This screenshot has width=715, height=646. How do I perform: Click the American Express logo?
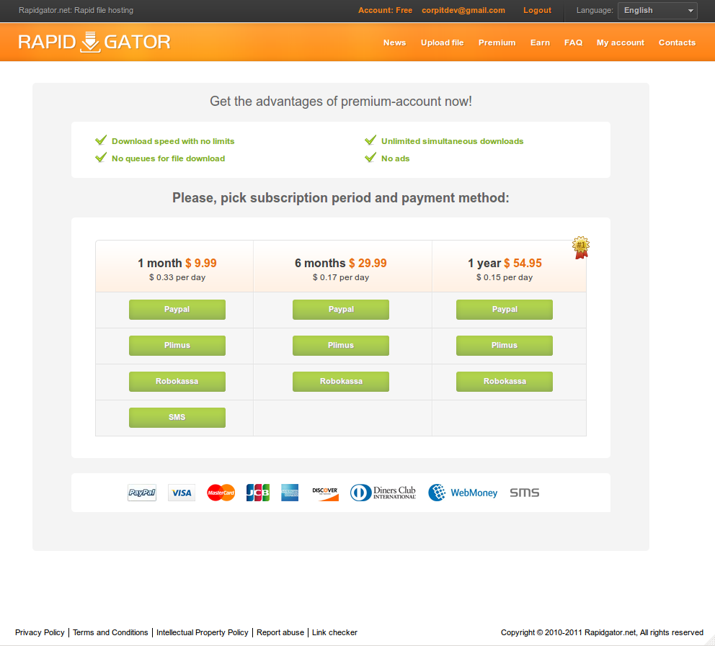tap(290, 493)
